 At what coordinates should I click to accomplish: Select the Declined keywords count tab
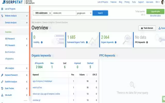tap(90, 65)
